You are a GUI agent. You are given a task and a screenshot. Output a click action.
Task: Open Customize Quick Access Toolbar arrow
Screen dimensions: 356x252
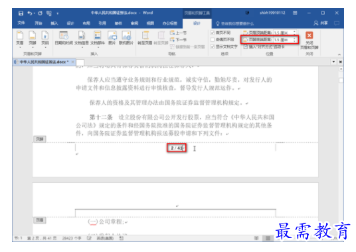[x=57, y=13]
